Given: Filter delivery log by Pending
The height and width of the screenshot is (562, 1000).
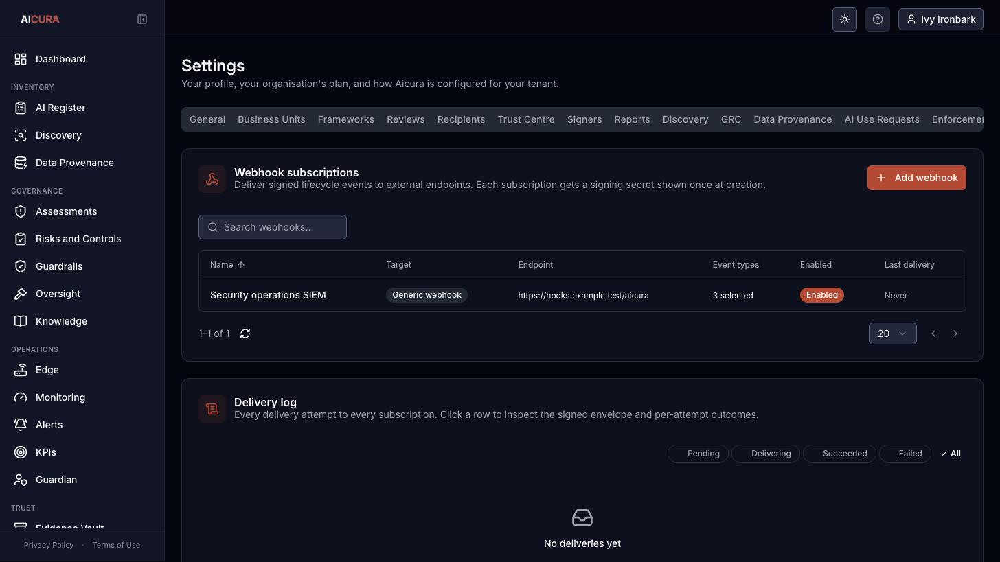Looking at the screenshot, I should (x=698, y=454).
